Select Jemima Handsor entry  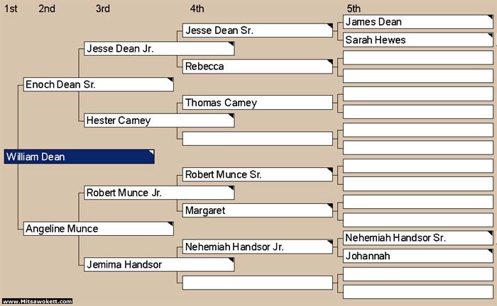159,265
